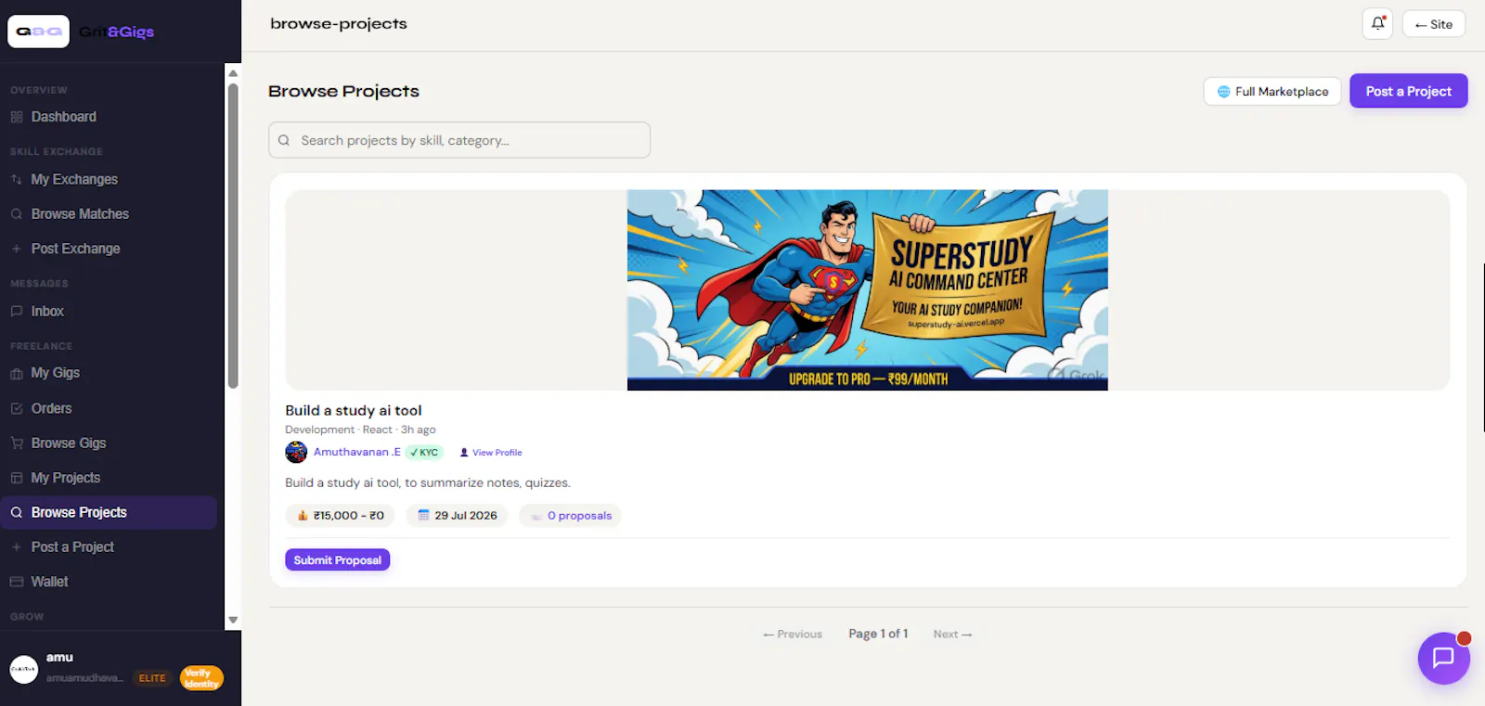This screenshot has height=706, width=1485.
Task: Go to My Exchanges
Action: pos(109,179)
